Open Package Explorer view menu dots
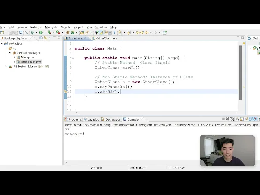 click(50, 38)
